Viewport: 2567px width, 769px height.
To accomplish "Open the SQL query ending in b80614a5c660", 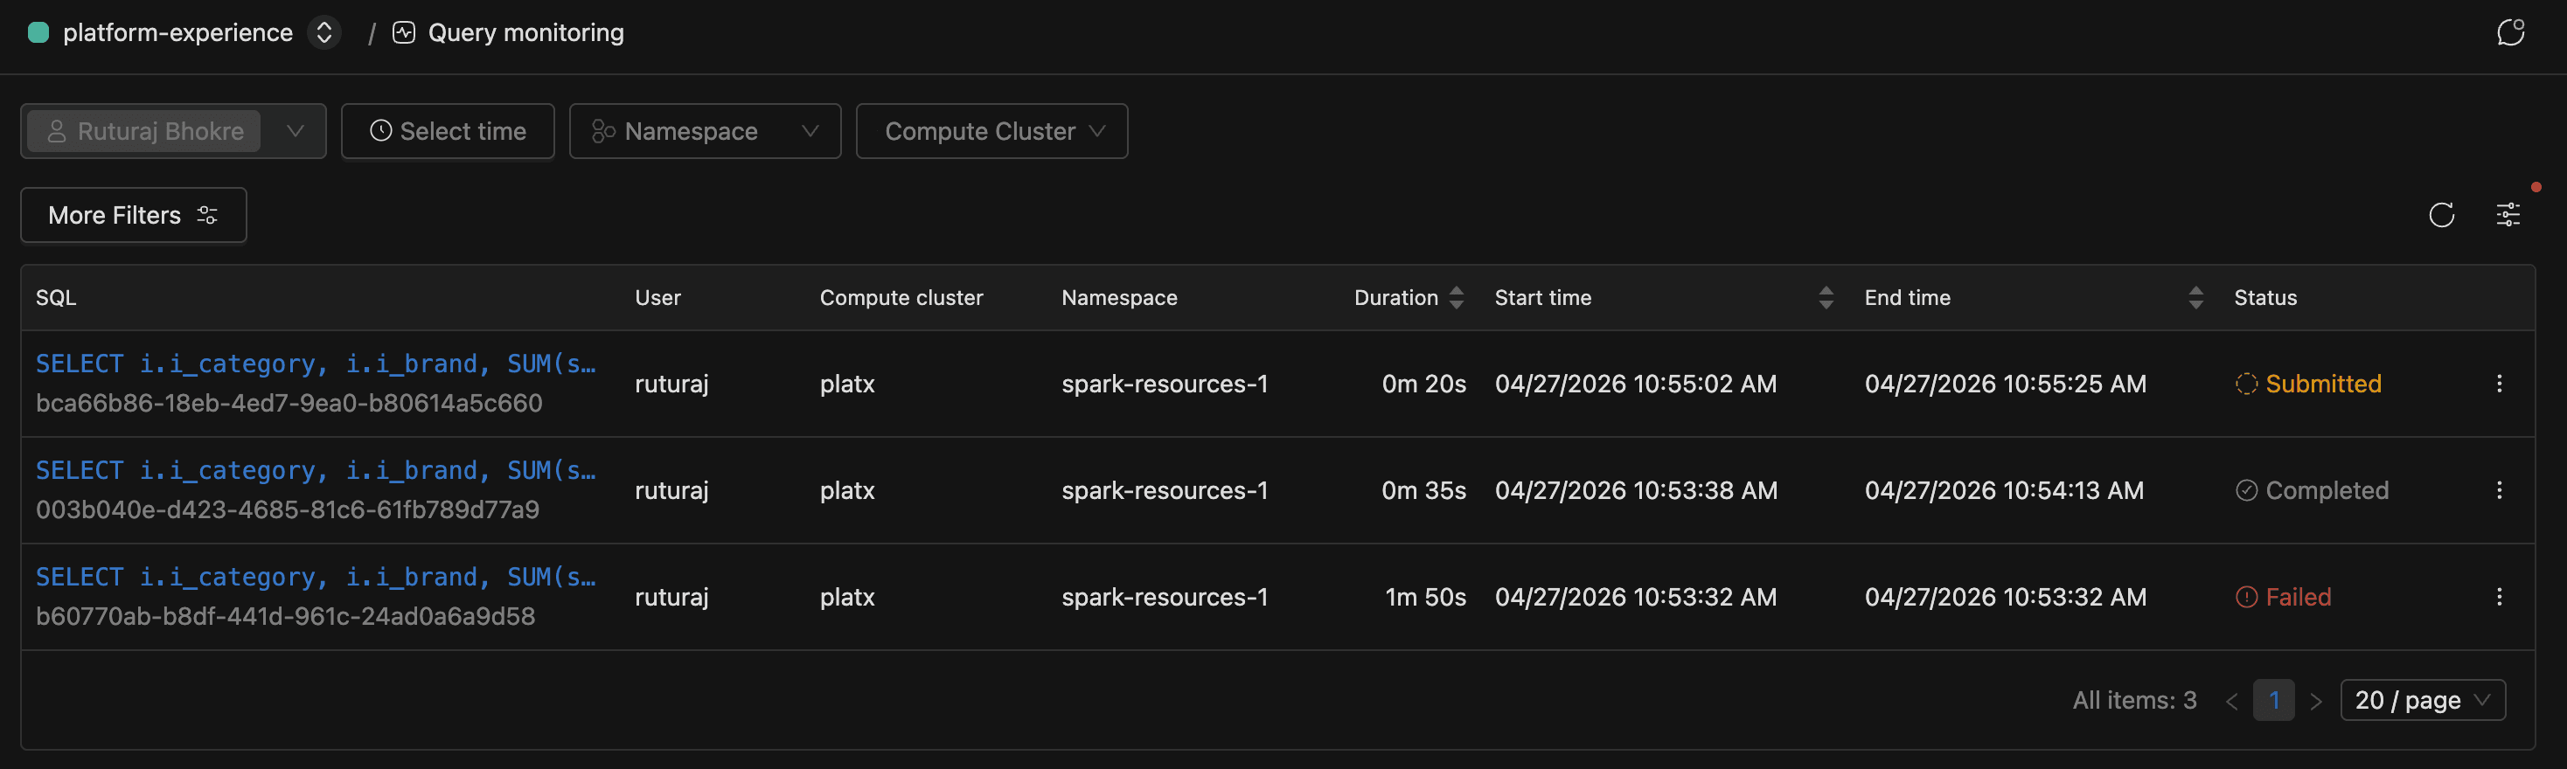I will (315, 364).
